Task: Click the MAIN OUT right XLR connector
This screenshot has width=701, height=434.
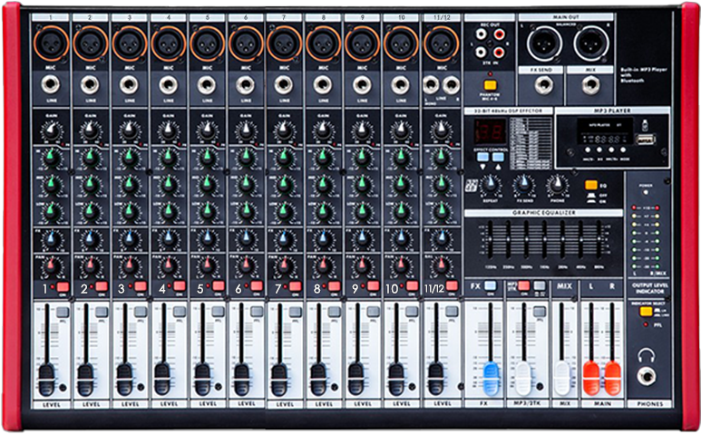Action: [591, 43]
